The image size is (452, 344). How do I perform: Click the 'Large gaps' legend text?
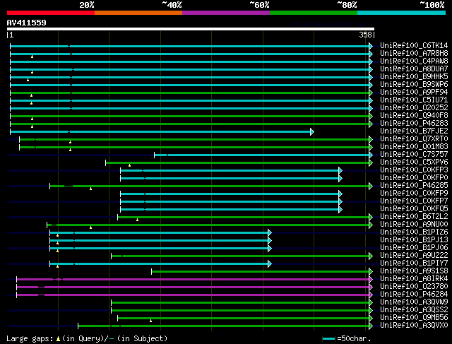pos(30,338)
